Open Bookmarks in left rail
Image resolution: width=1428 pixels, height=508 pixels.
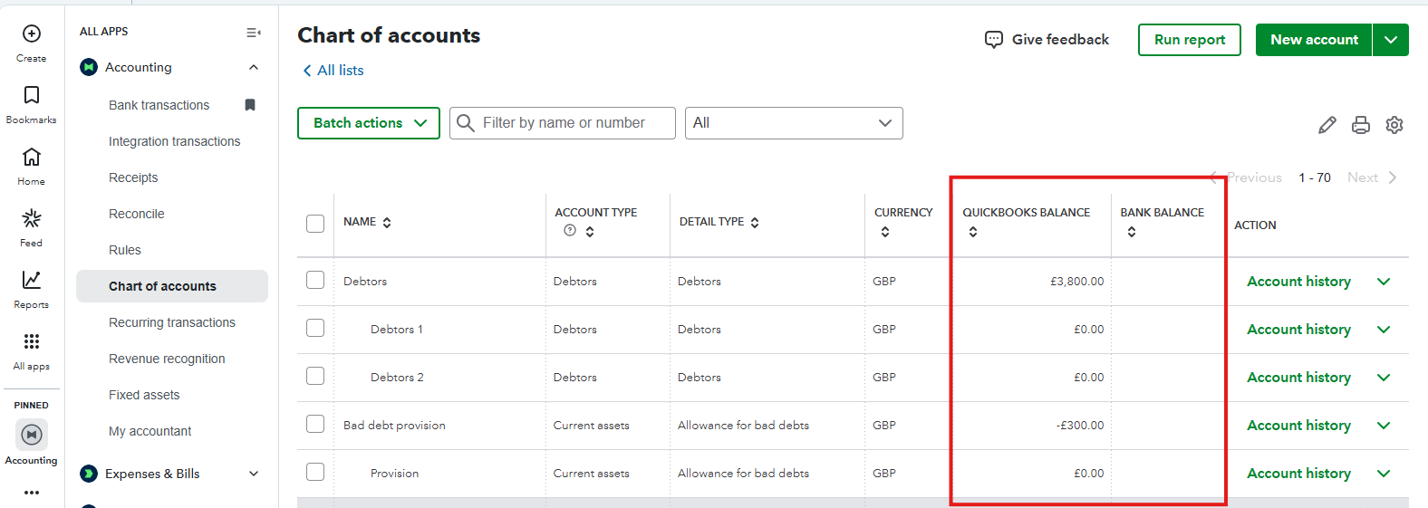tap(32, 96)
